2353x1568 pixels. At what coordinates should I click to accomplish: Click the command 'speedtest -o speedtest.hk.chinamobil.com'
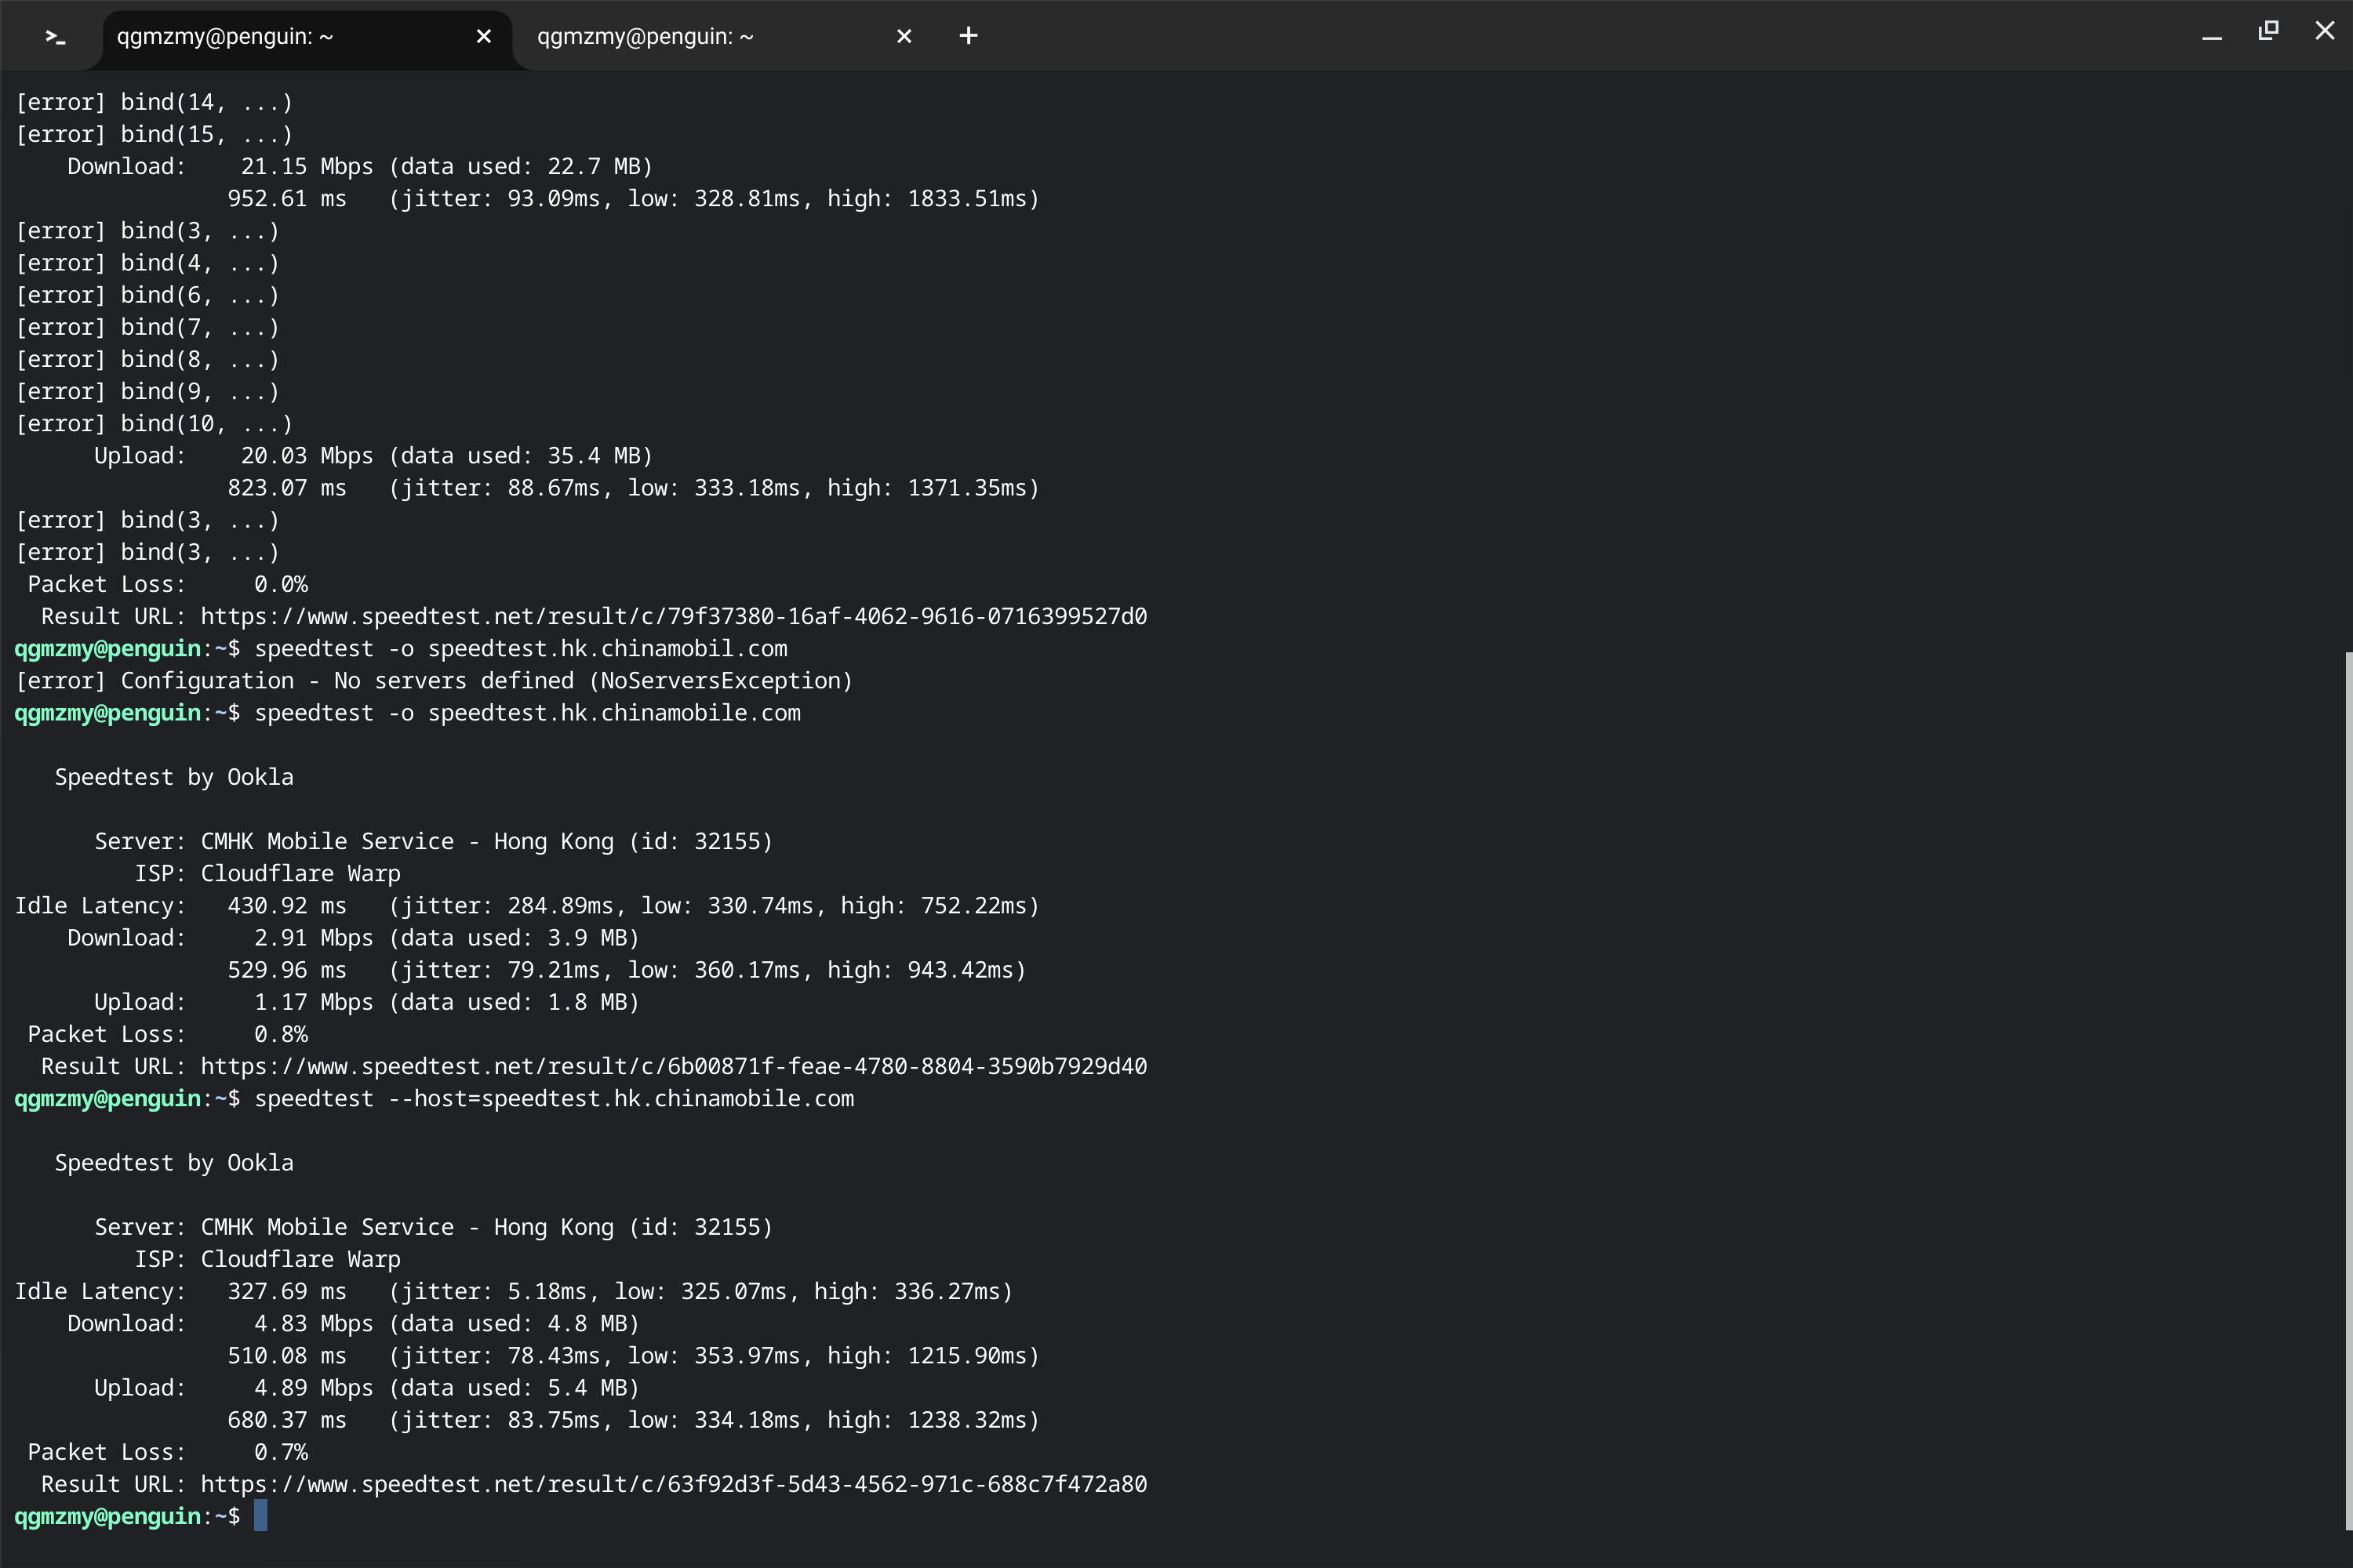coord(520,649)
